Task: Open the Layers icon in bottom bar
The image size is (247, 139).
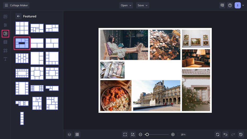Action: [x=69, y=134]
